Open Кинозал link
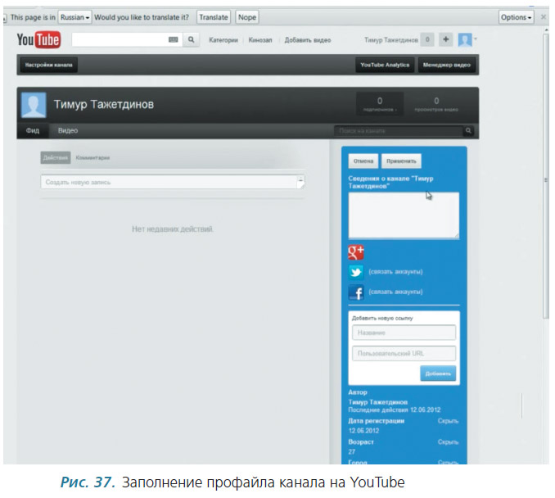This screenshot has height=498, width=555. pos(260,40)
